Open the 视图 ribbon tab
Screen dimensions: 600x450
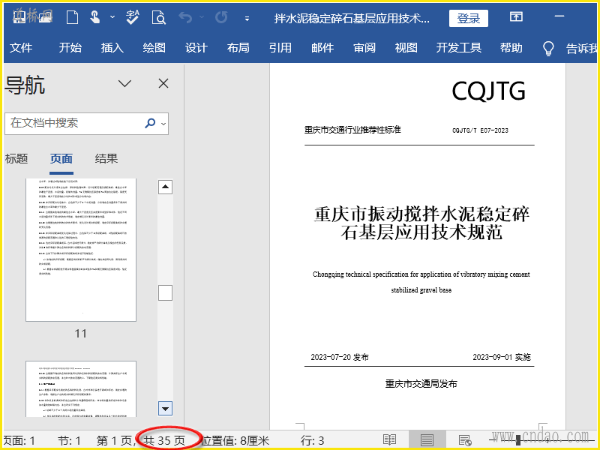pos(406,48)
